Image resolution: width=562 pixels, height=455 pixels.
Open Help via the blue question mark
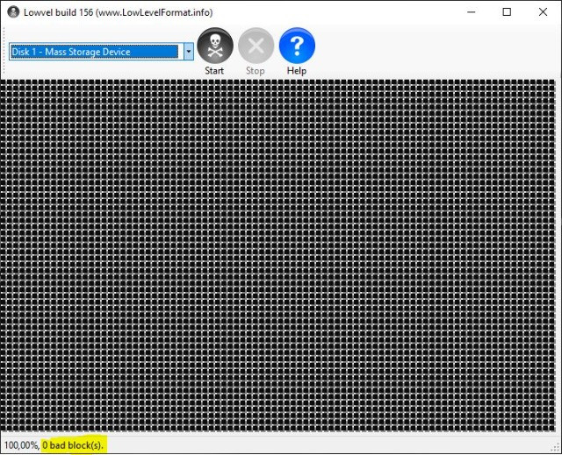(297, 46)
